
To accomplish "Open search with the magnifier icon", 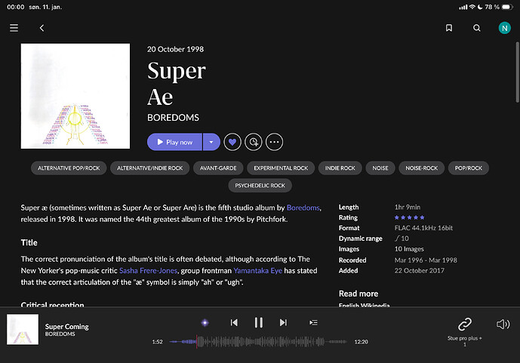I will pyautogui.click(x=477, y=28).
